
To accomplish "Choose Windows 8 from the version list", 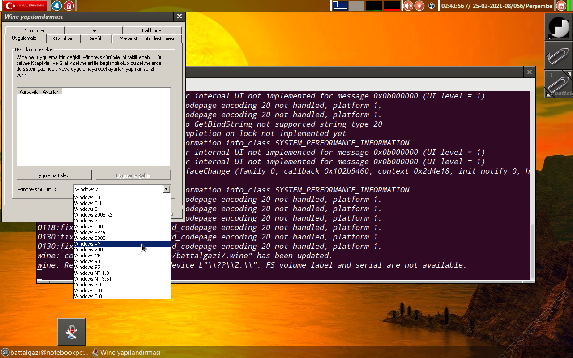I will [x=122, y=209].
